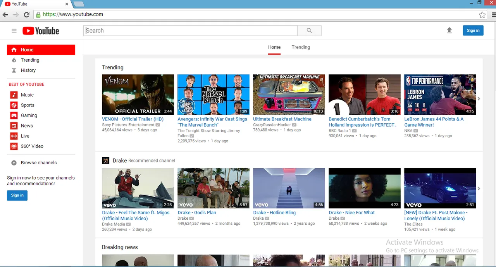The height and width of the screenshot is (267, 496).
Task: Show next Trending videos with arrow
Action: pyautogui.click(x=479, y=99)
